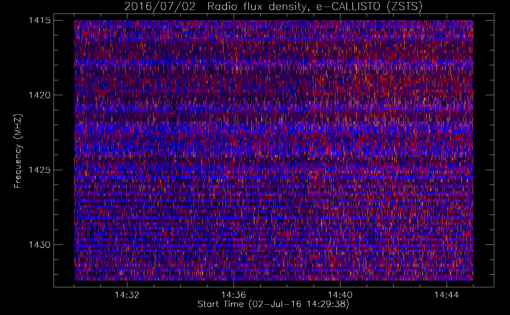Click the 1425 frequency tick label
510x315 pixels.
pyautogui.click(x=39, y=170)
